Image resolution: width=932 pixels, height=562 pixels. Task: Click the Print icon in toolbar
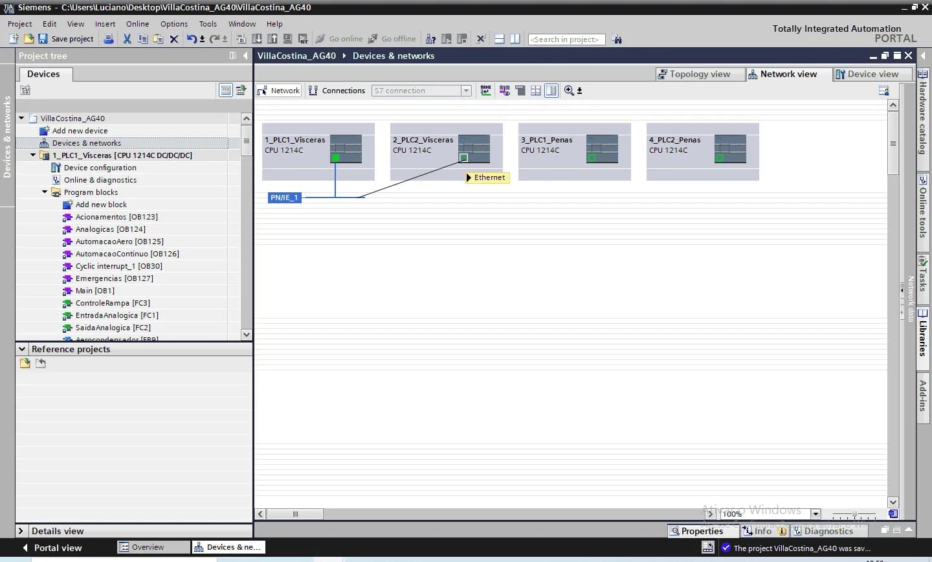(109, 39)
